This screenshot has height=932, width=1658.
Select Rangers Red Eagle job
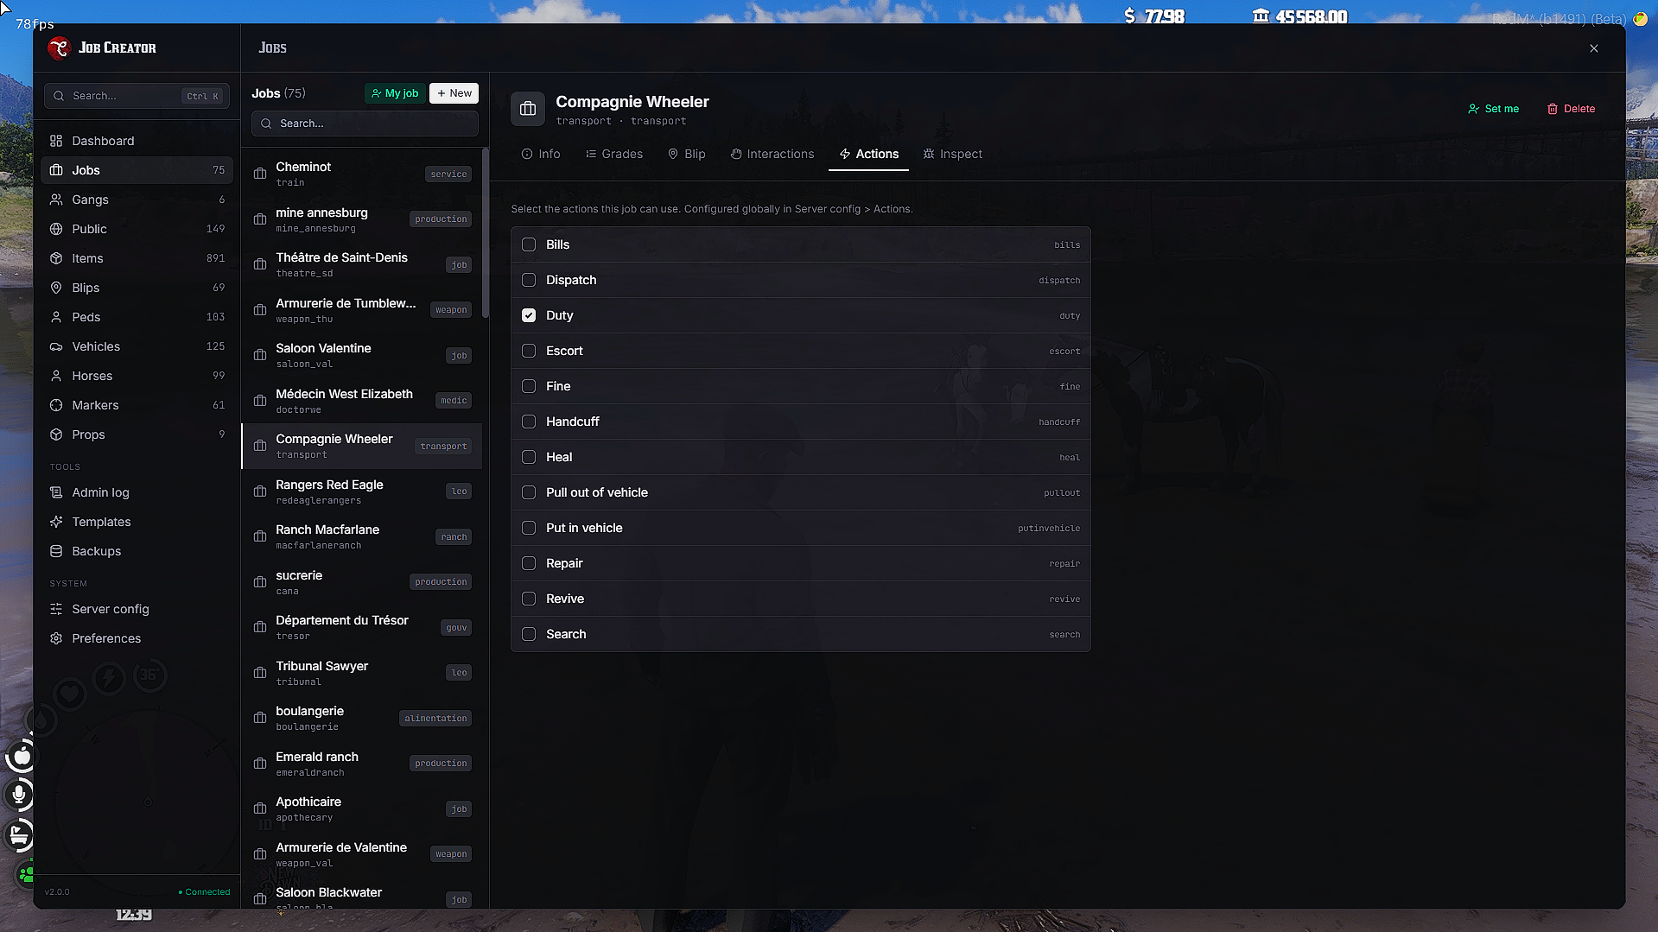362,491
